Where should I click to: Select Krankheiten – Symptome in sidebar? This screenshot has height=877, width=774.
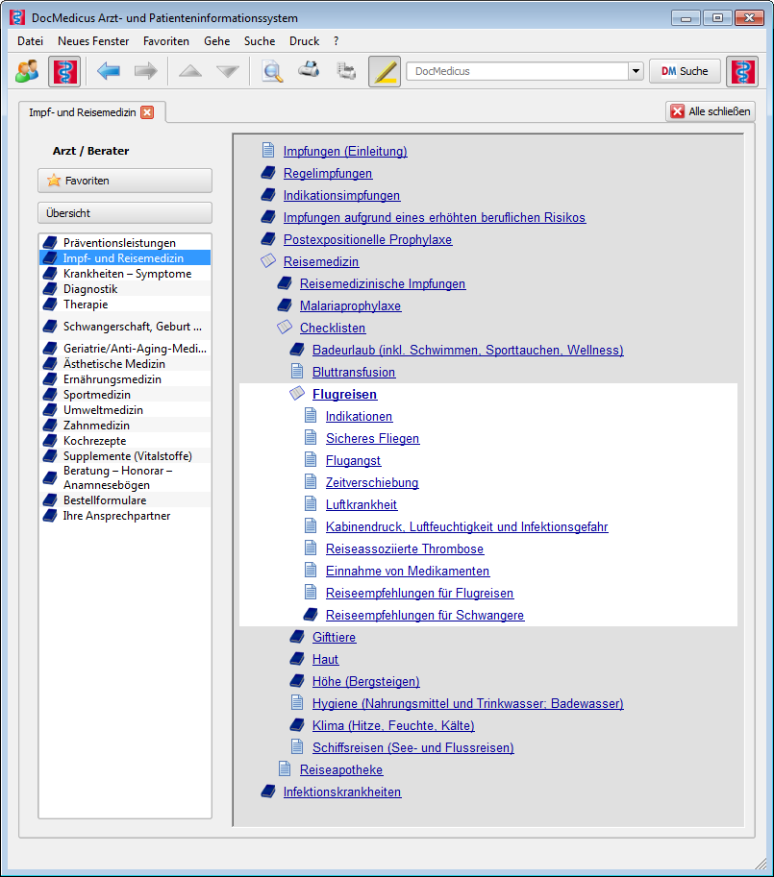point(125,274)
